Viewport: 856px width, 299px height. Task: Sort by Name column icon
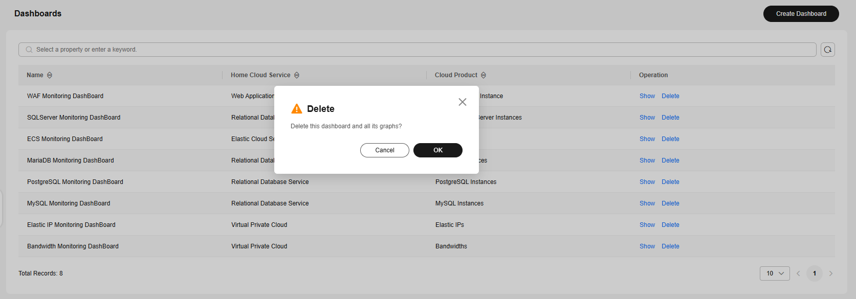(50, 75)
